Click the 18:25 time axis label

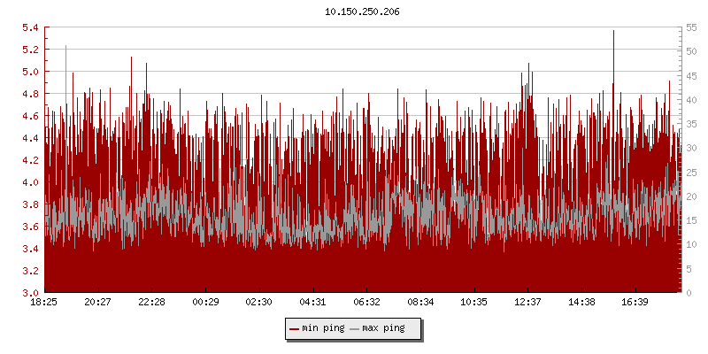[x=44, y=303]
